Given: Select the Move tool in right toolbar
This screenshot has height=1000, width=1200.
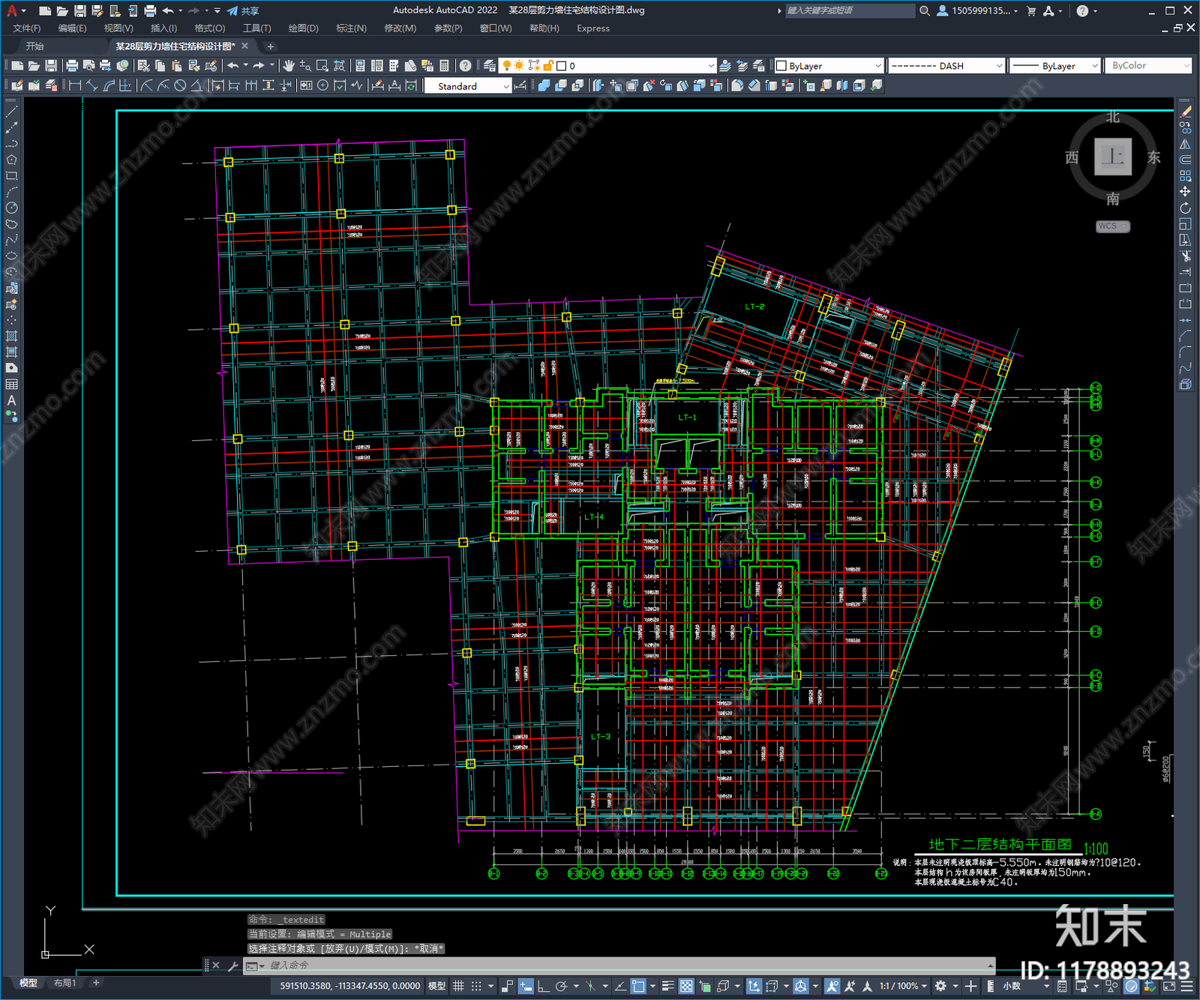Looking at the screenshot, I should tap(1185, 192).
